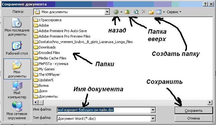216x125 pixels.
Task: Go up one folder level
Action: (x=127, y=12)
